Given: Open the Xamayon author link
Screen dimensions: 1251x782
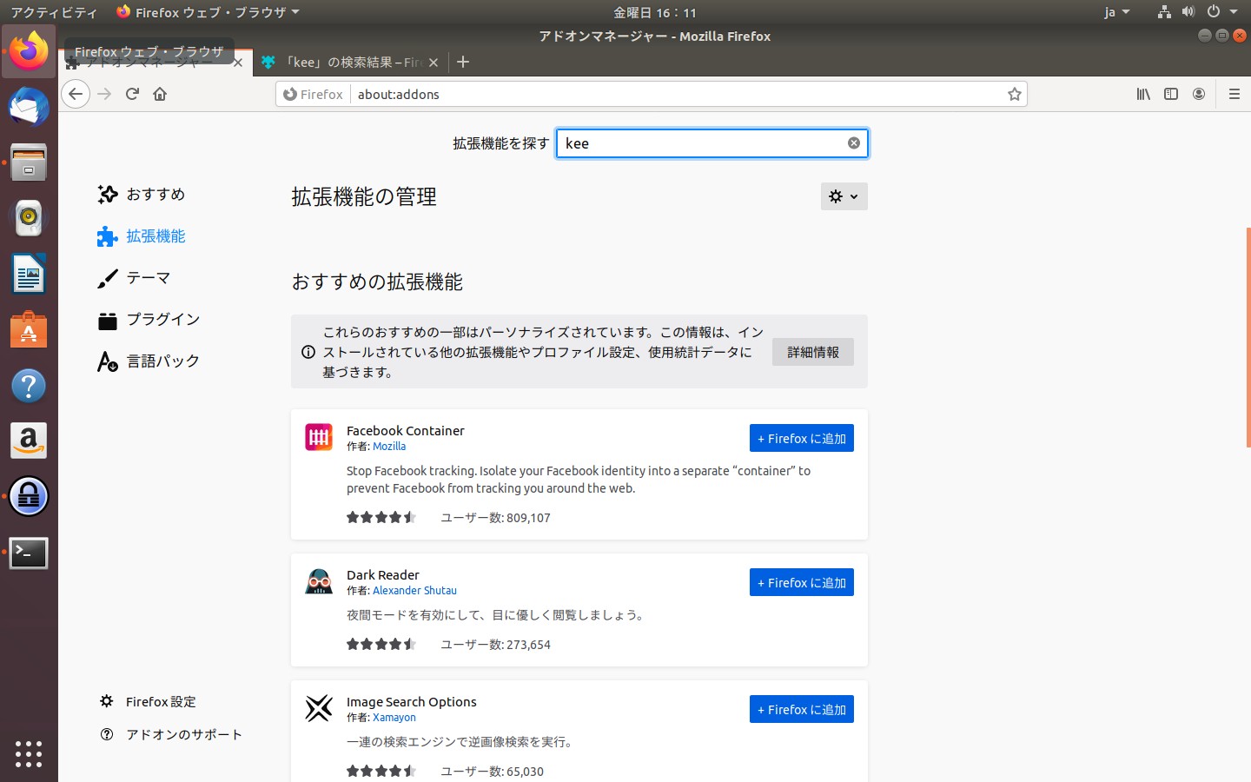Looking at the screenshot, I should [x=394, y=718].
